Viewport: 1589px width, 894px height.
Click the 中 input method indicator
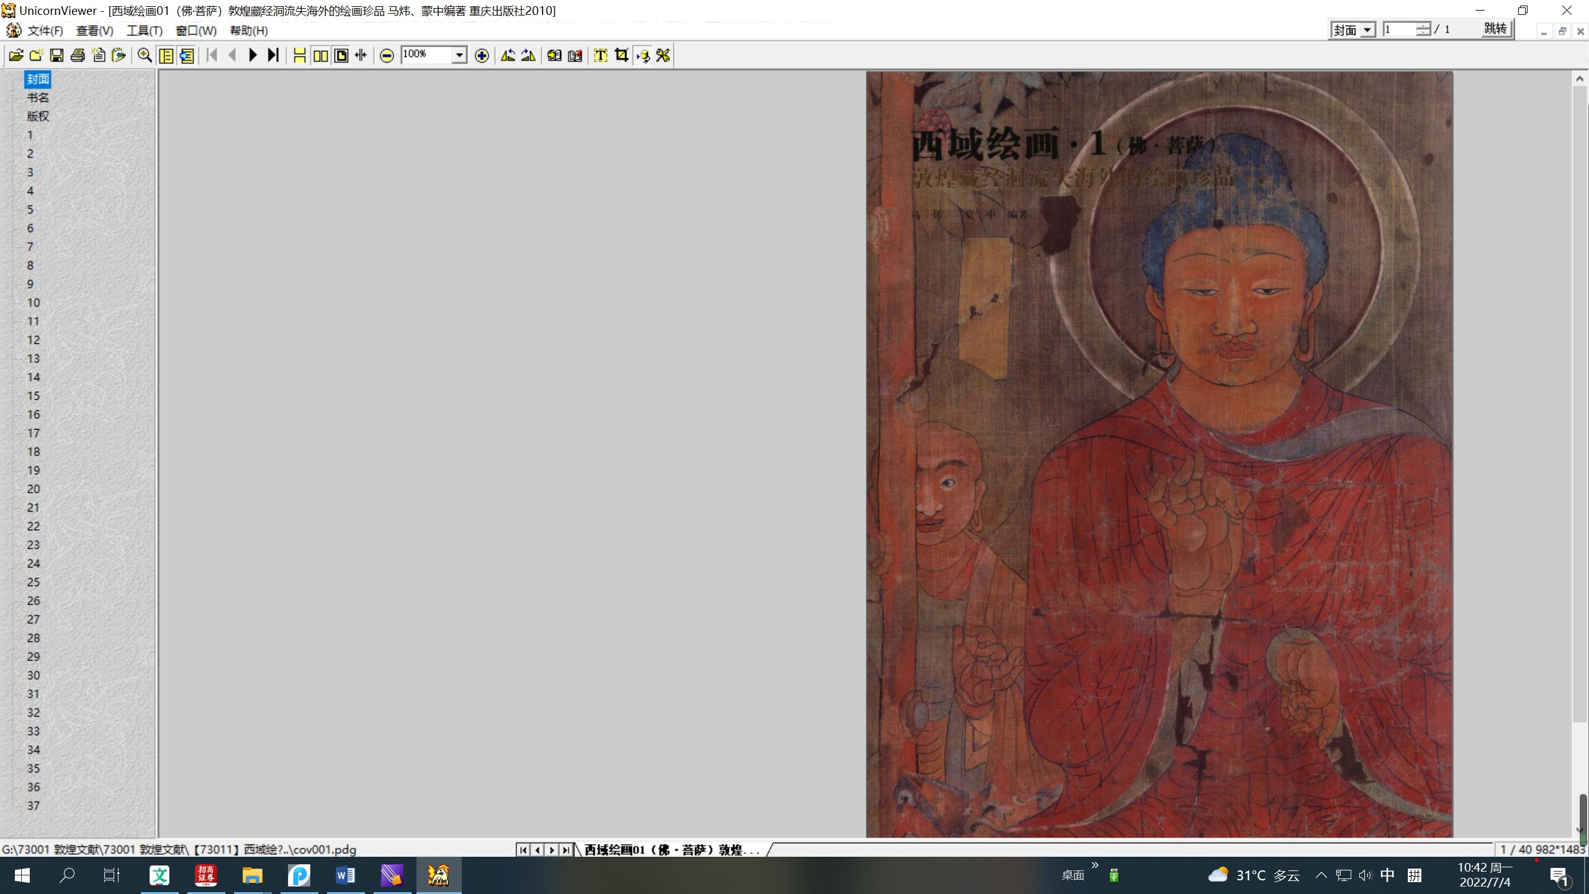(1387, 875)
